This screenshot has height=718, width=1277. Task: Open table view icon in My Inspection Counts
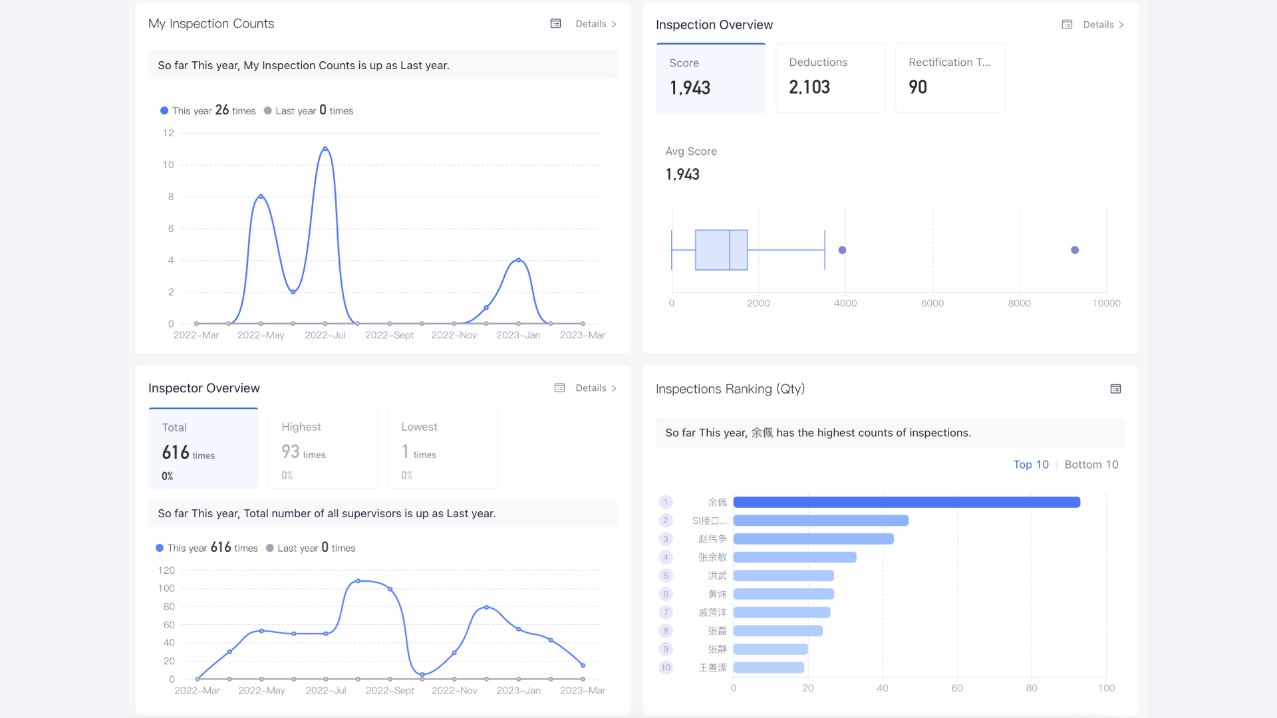pos(556,24)
